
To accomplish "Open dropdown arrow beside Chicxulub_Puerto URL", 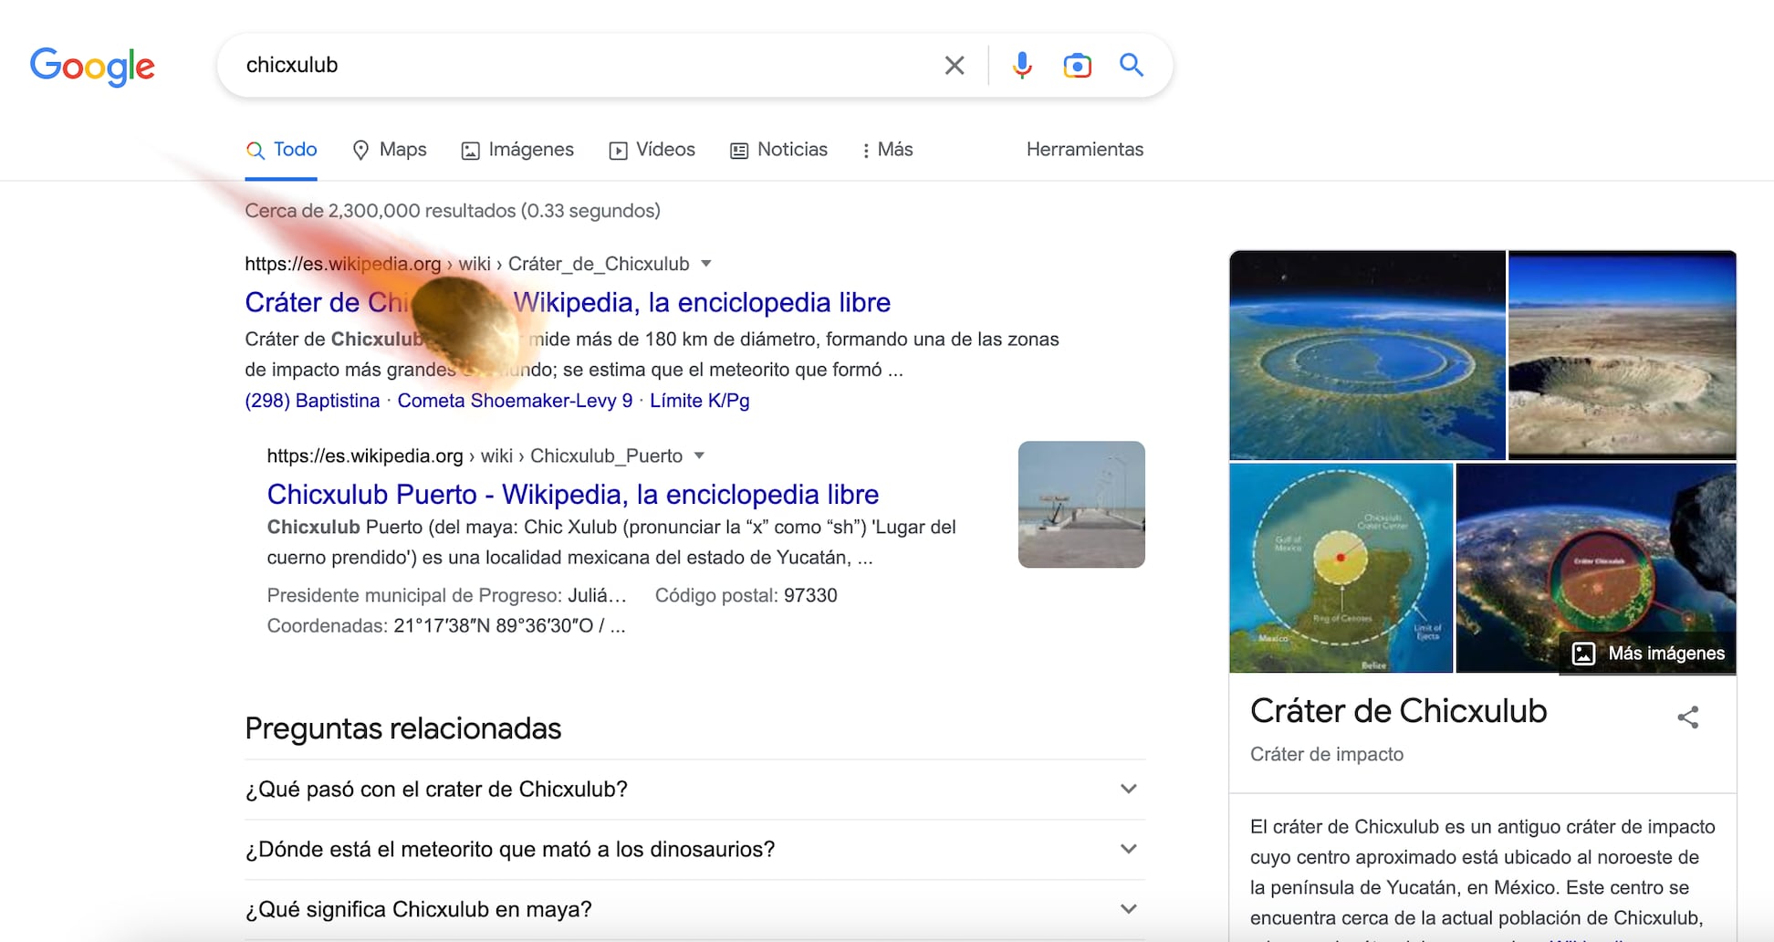I will pos(699,455).
